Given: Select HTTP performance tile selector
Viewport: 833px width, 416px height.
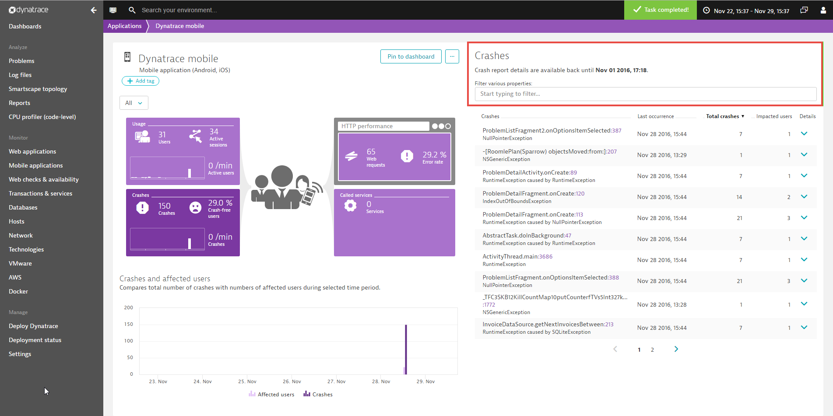Looking at the screenshot, I should click(383, 126).
